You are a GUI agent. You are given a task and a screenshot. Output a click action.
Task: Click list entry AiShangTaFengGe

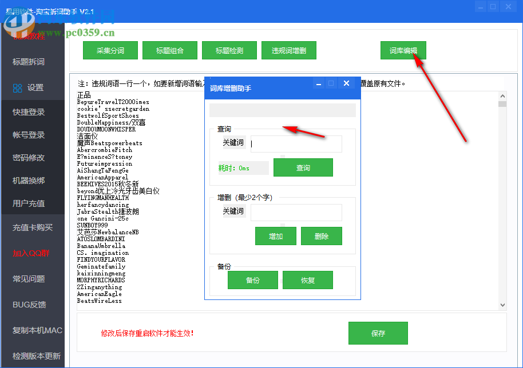click(x=103, y=170)
